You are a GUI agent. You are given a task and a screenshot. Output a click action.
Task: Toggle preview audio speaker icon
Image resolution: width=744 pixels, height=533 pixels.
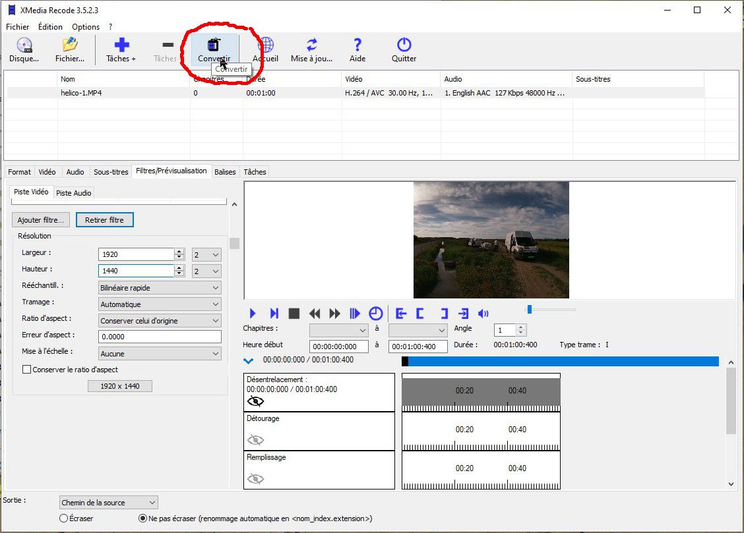pyautogui.click(x=483, y=313)
